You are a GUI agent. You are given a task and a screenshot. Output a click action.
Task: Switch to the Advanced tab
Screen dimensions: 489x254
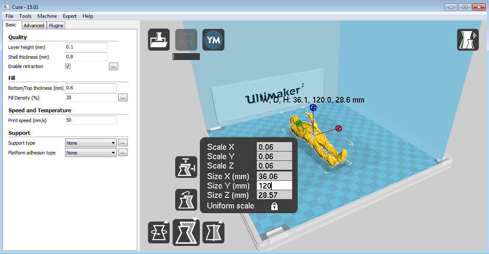click(34, 26)
